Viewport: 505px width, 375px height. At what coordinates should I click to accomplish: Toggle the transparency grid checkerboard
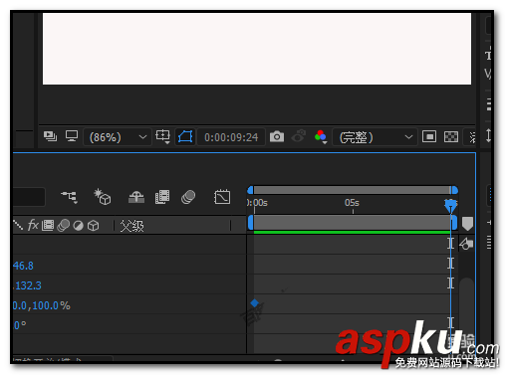(451, 136)
